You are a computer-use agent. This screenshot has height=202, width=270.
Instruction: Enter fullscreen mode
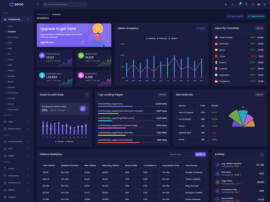point(253,4)
